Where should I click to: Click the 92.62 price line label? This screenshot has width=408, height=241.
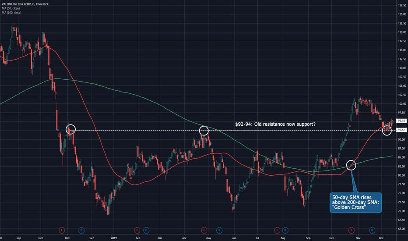click(x=401, y=130)
